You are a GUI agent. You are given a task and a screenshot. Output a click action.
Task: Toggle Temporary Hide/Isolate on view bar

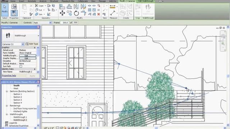pyautogui.click(x=80, y=128)
